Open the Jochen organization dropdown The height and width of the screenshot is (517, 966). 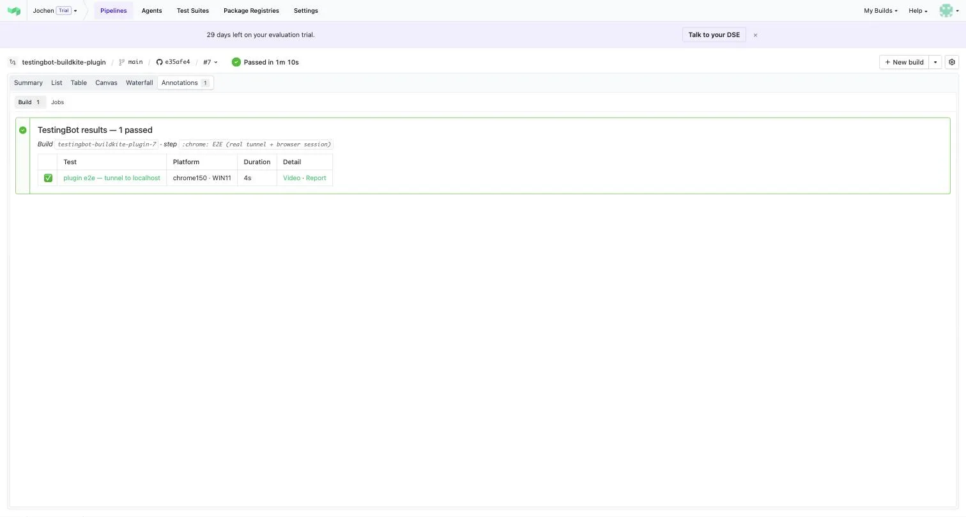(55, 11)
